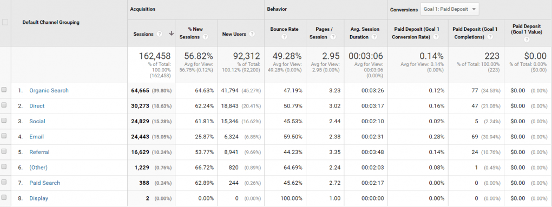Click help icon for Goal 1 Conversion Rate
552x207 pixels.
(436, 37)
